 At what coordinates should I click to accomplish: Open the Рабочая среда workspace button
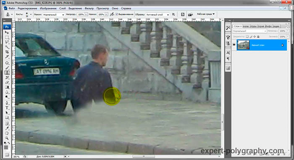pyautogui.click(x=206, y=14)
